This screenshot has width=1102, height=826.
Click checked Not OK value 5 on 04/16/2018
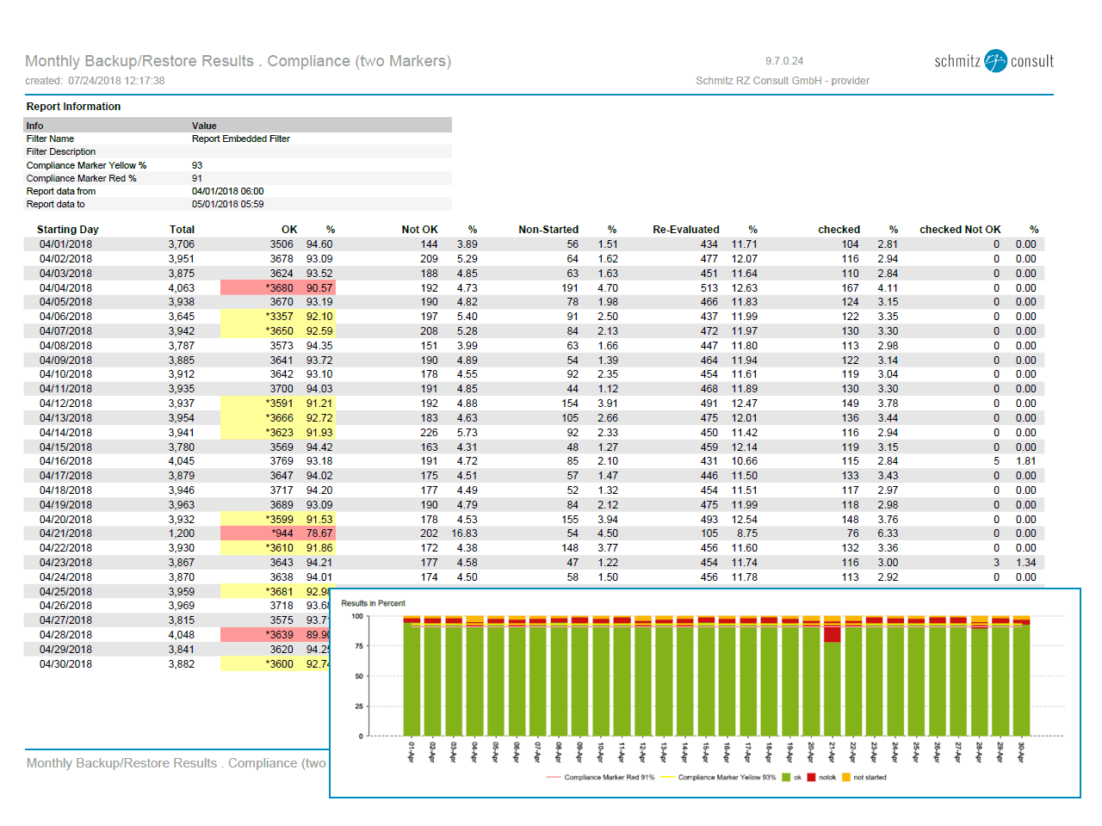coord(997,461)
